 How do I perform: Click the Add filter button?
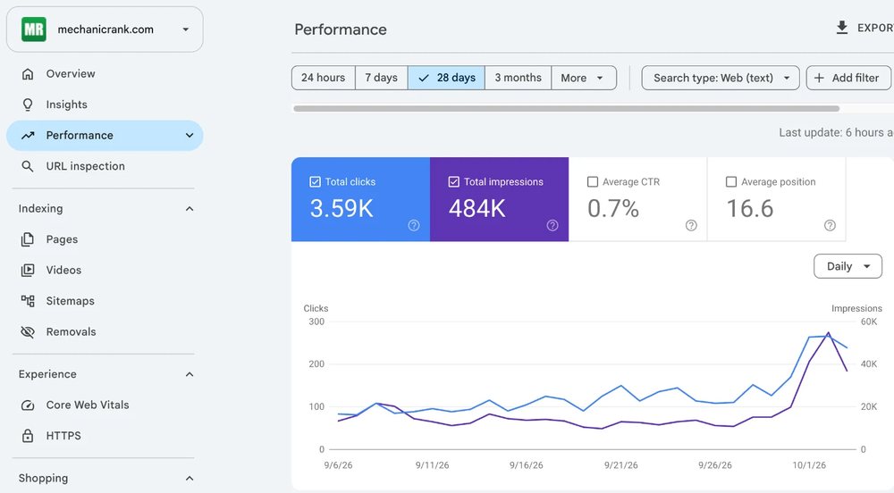click(848, 78)
